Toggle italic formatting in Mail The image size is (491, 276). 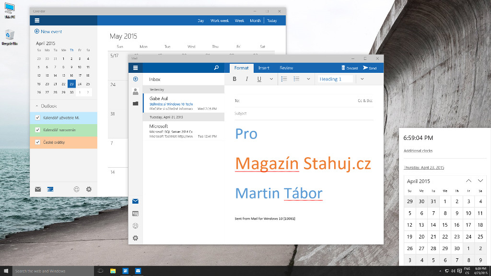pos(247,79)
